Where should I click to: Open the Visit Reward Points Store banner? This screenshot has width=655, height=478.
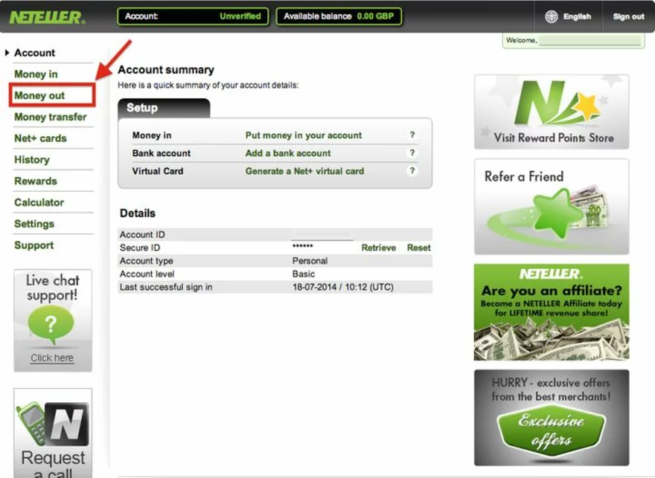[x=551, y=112]
